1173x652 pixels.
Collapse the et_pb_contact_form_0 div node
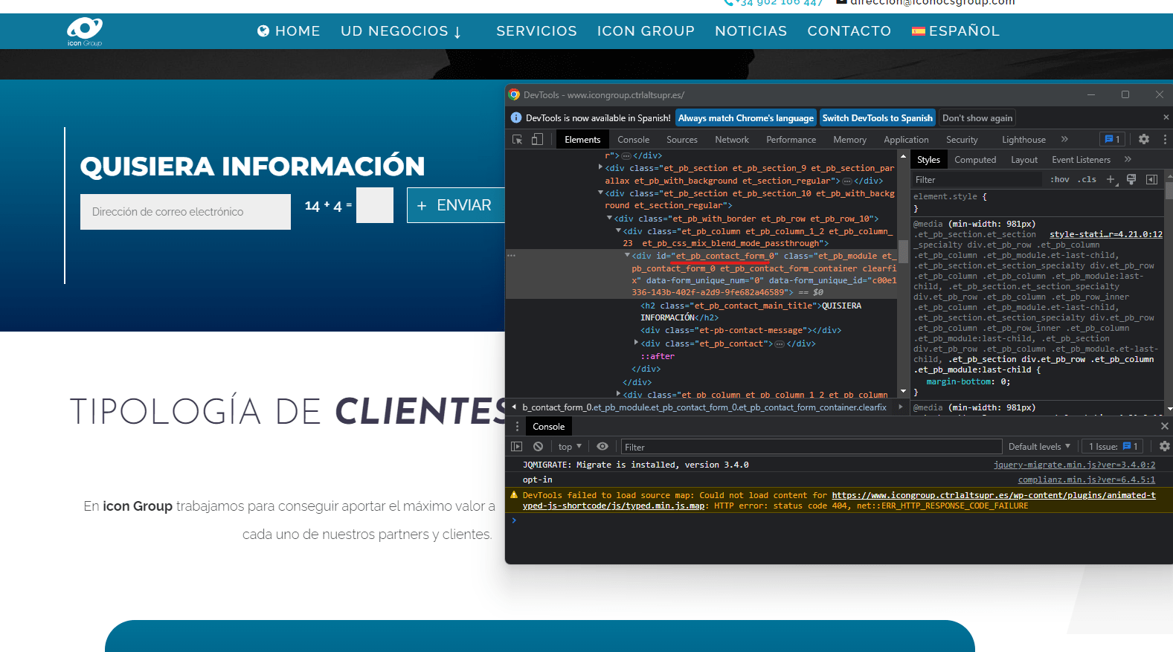[x=628, y=255]
